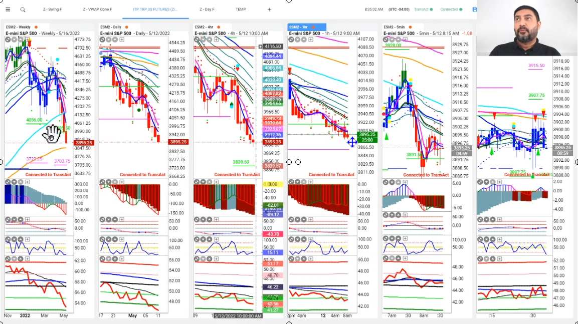Click orange dot on ESM2 - 5min tab
The height and width of the screenshot is (324, 578).
[x=410, y=27]
